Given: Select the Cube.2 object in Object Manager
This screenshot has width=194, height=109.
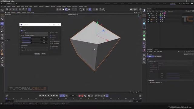Looking at the screenshot, I should pyautogui.click(x=152, y=21).
